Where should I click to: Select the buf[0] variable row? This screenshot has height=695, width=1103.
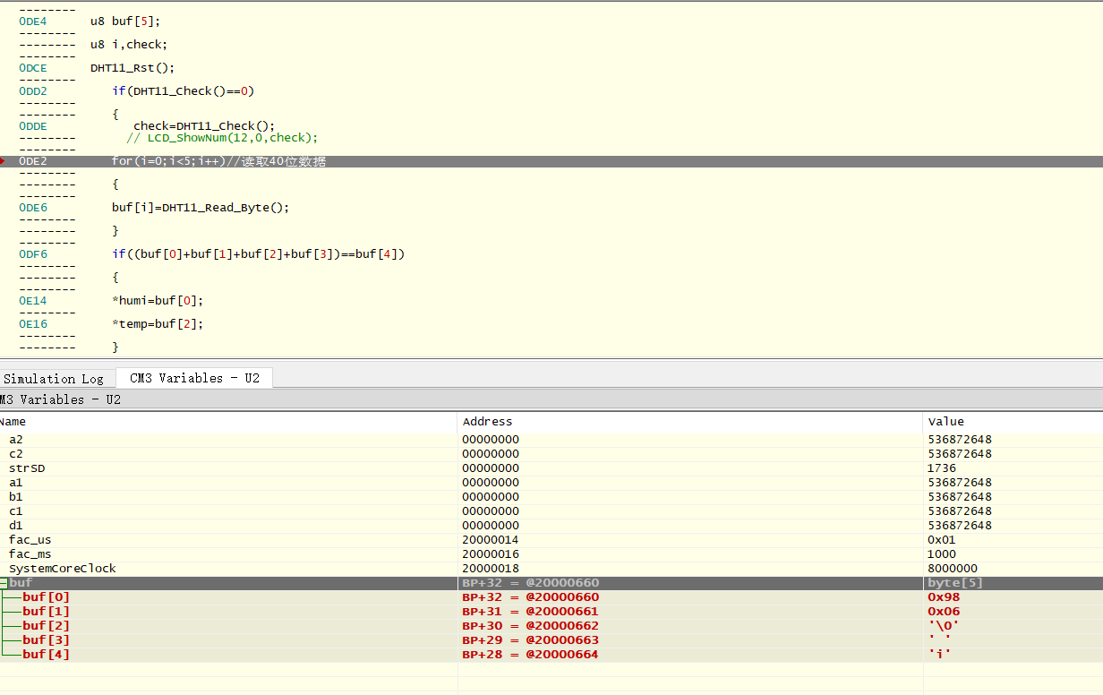click(x=551, y=597)
